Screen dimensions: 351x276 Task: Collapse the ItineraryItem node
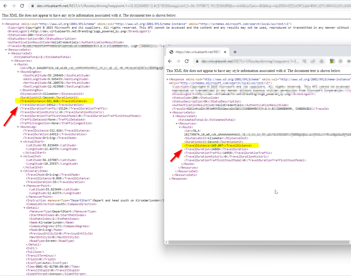21,171
